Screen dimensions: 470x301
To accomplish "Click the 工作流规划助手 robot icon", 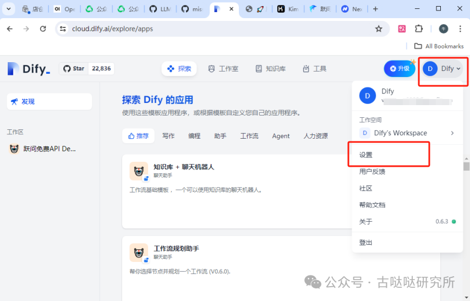I will click(x=139, y=253).
